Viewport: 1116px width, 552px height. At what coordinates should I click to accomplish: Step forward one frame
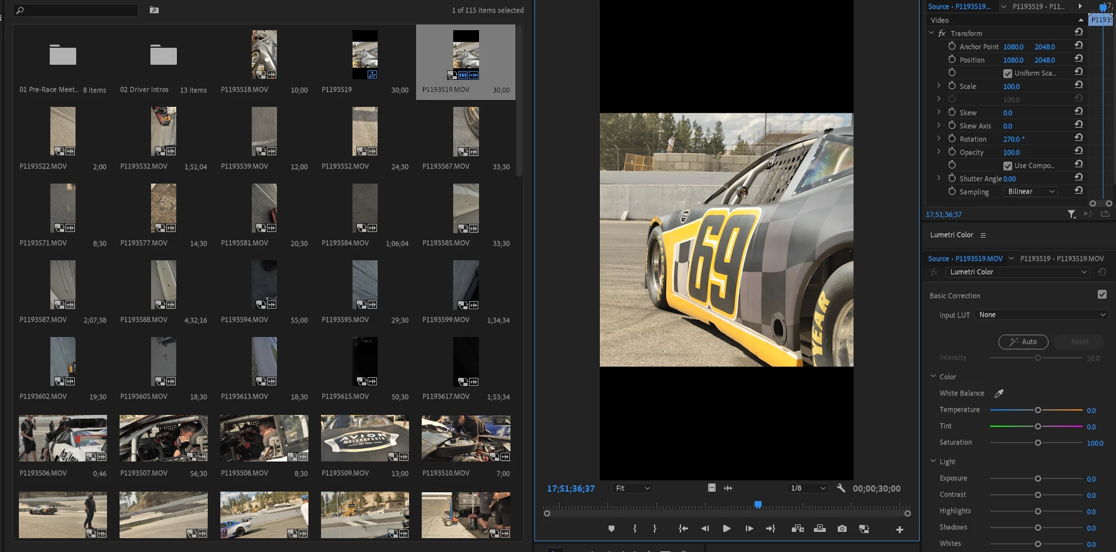(x=749, y=529)
